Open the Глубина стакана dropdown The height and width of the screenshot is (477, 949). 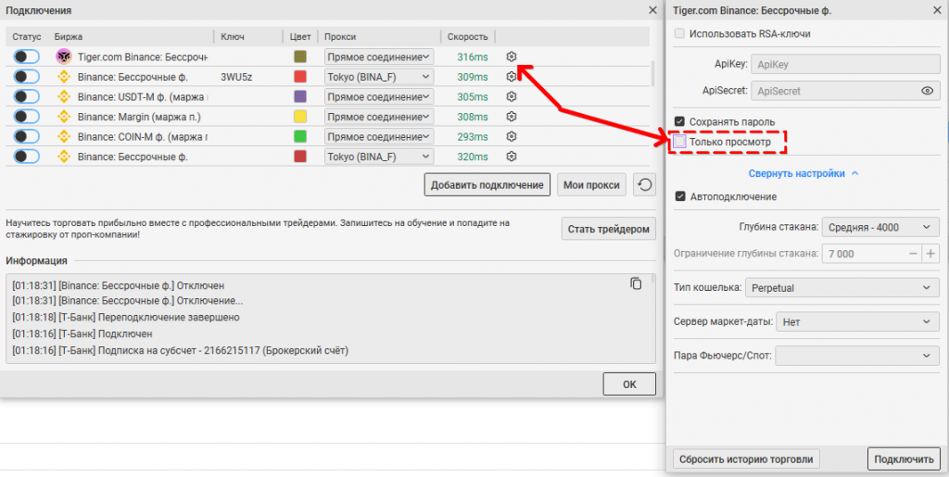(x=880, y=227)
